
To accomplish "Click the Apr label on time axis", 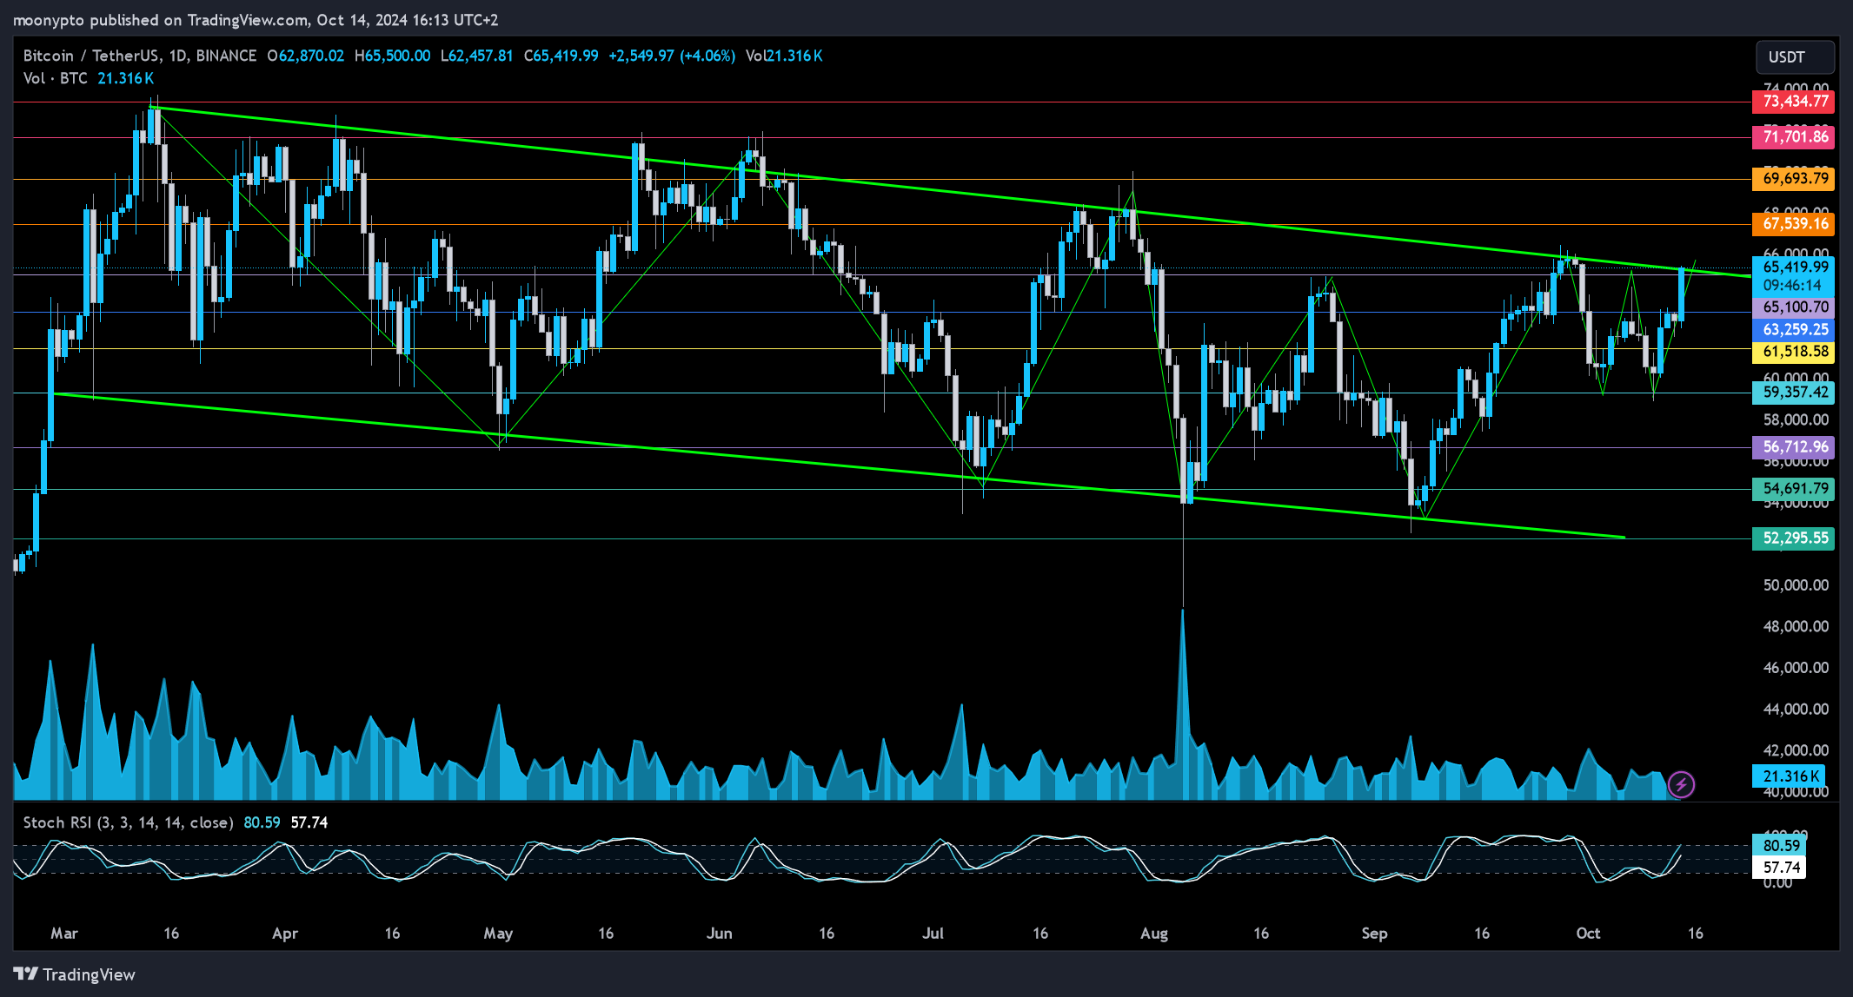I will click(x=285, y=934).
